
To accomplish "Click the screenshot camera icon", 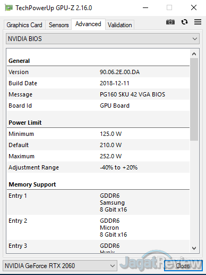I will click(x=170, y=22).
